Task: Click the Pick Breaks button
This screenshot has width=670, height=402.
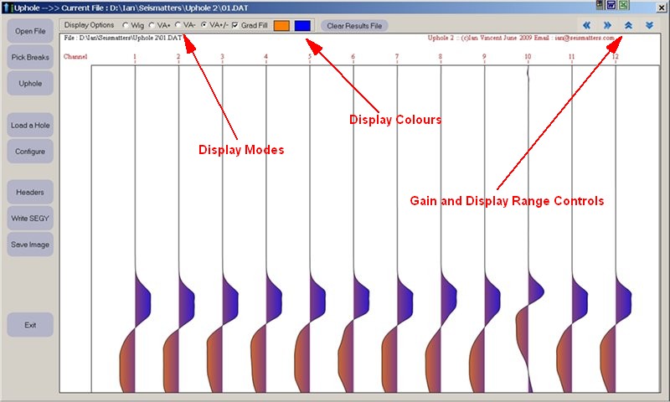Action: coord(30,57)
